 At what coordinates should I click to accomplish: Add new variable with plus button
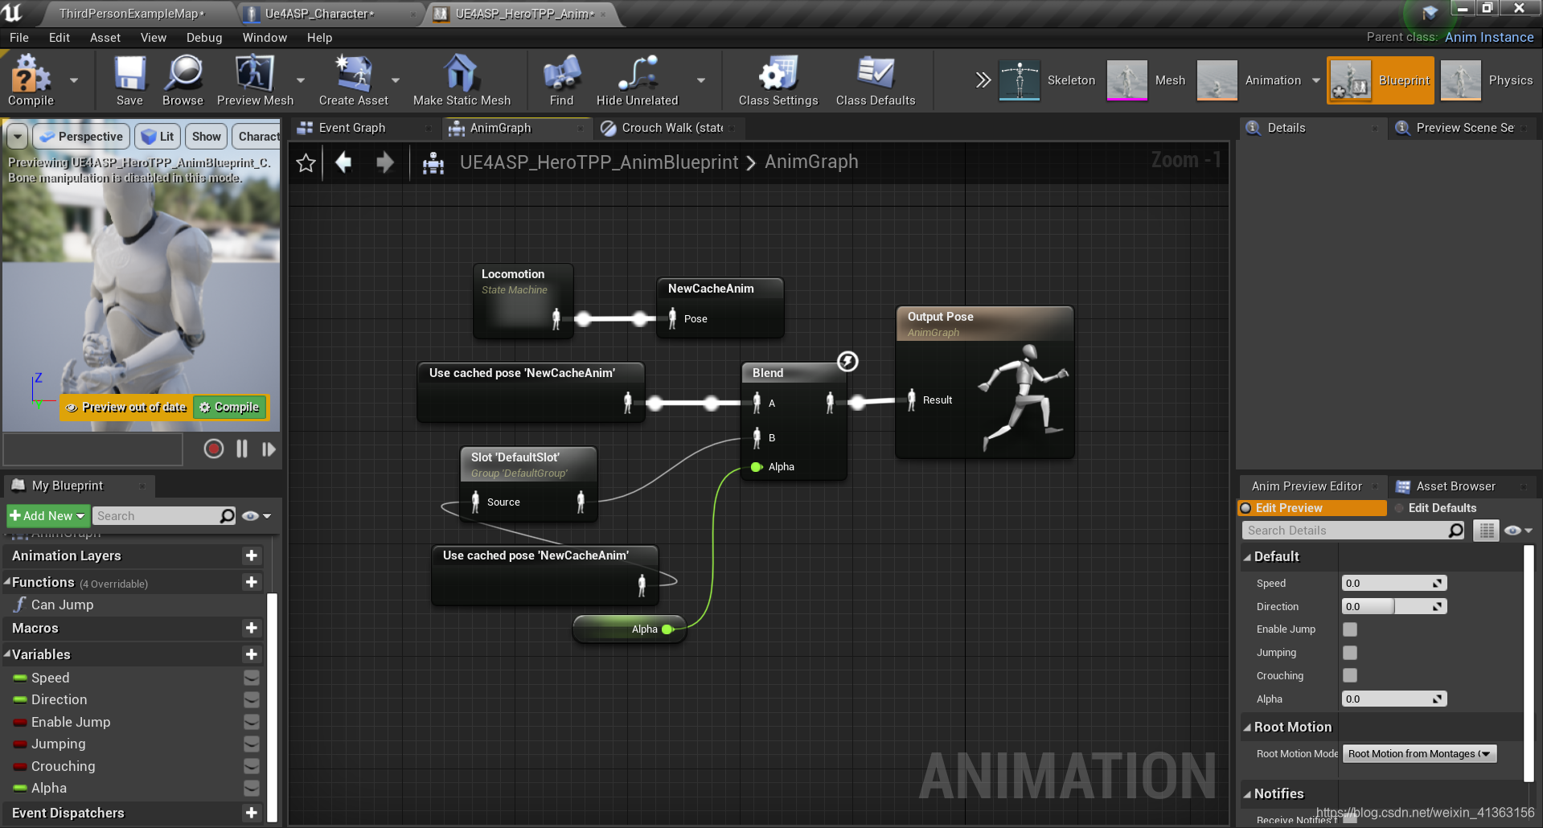[x=252, y=654]
